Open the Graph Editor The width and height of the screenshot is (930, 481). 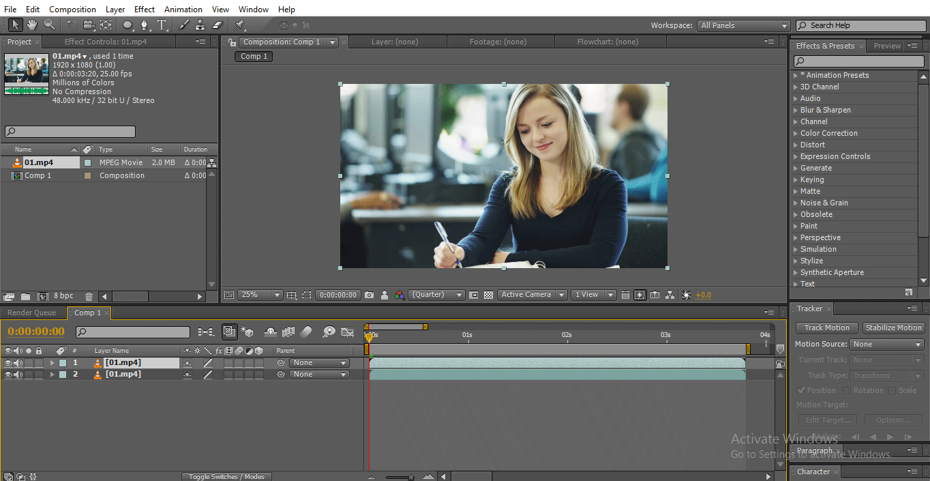tap(347, 332)
